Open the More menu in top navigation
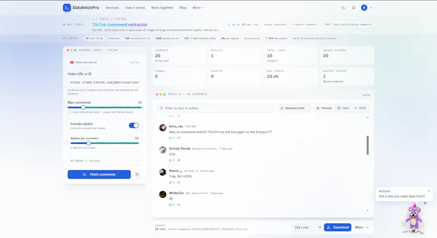Image resolution: width=437 pixels, height=238 pixels. tap(198, 8)
